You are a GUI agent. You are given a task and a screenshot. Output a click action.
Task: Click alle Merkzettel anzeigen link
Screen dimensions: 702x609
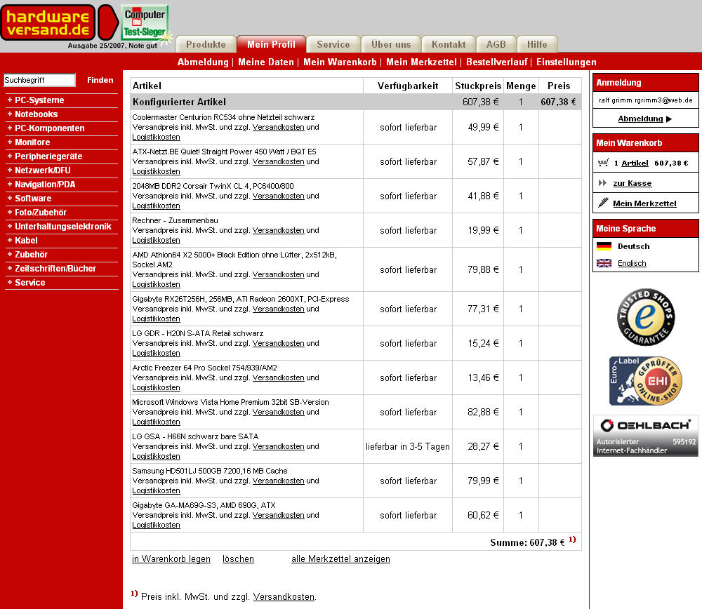point(340,559)
